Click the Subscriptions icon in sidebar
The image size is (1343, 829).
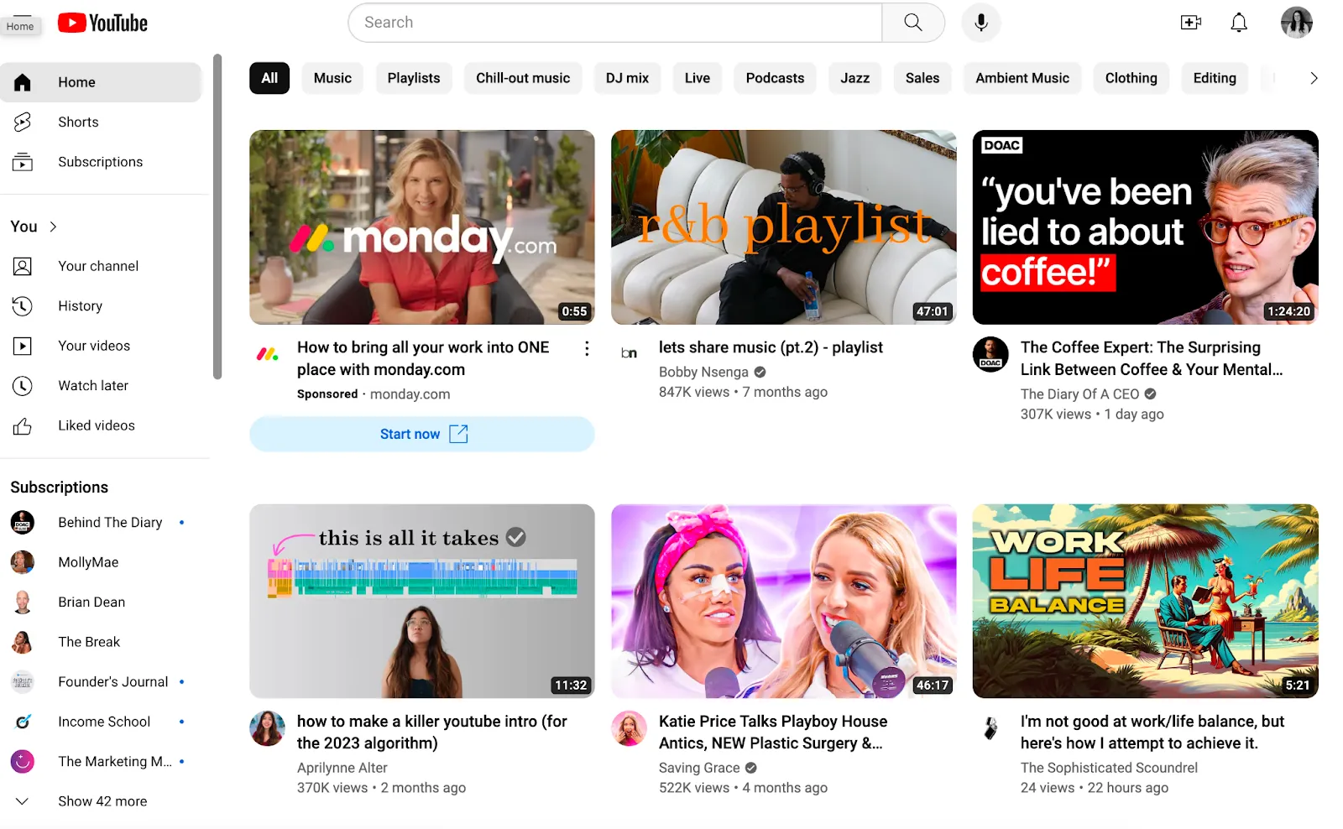coord(23,162)
